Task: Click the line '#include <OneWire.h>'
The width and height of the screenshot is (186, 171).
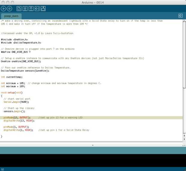Action: click(14, 40)
